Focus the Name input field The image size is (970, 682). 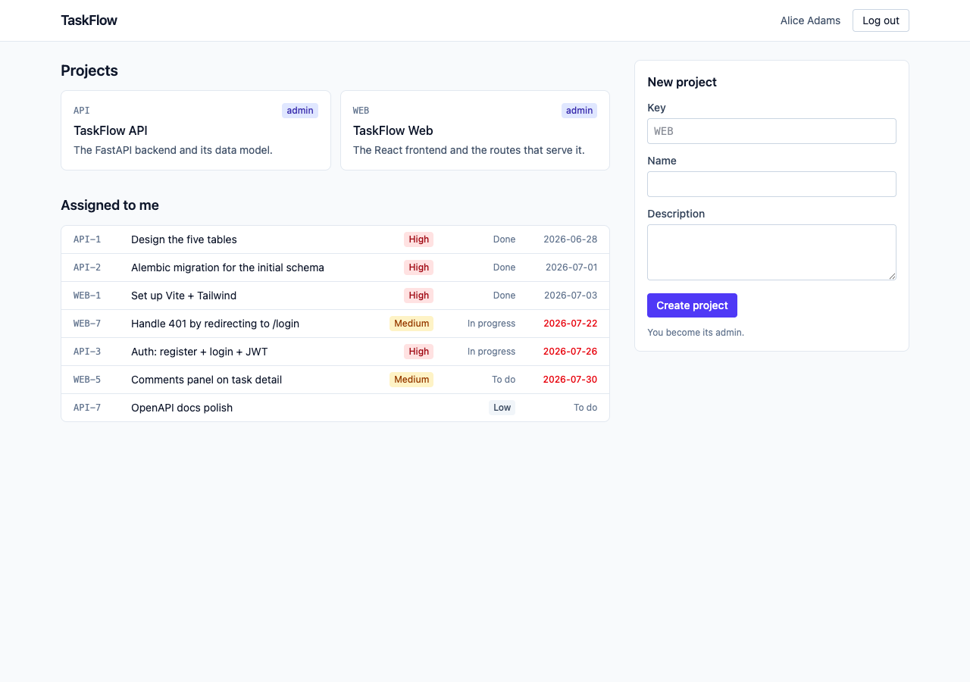tap(771, 184)
